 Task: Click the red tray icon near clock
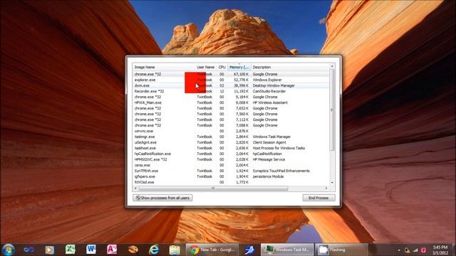click(423, 250)
